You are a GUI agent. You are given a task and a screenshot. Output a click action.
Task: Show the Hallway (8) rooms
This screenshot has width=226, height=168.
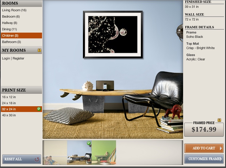point(10,23)
